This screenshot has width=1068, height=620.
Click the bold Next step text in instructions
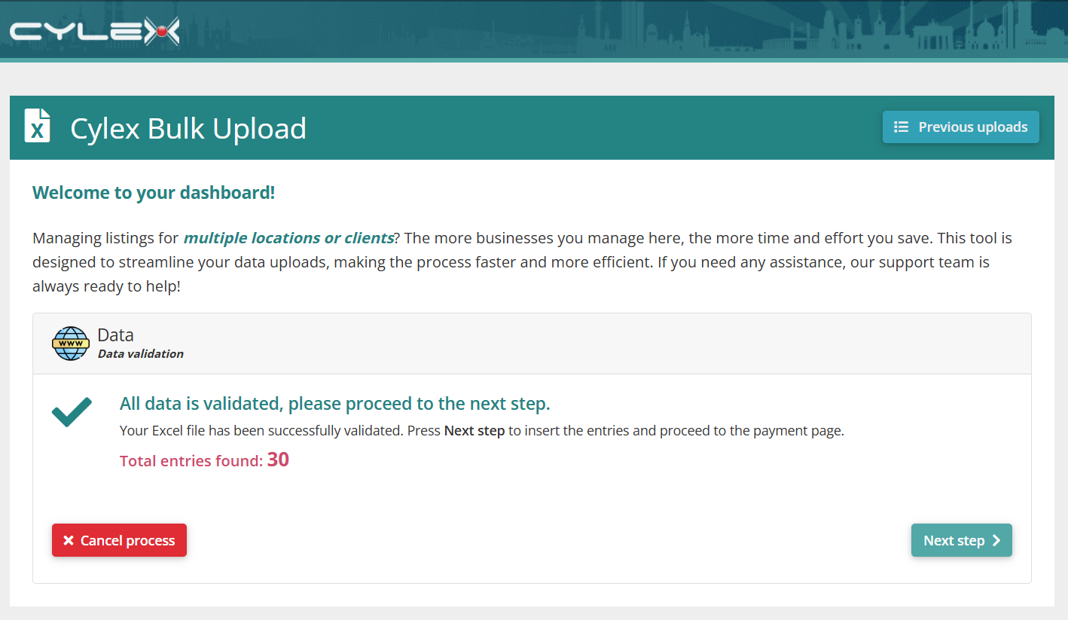[x=474, y=432]
